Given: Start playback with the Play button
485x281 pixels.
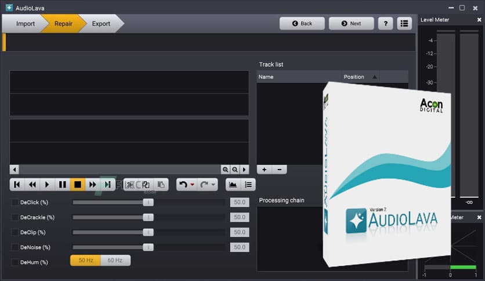Looking at the screenshot, I should tap(47, 185).
